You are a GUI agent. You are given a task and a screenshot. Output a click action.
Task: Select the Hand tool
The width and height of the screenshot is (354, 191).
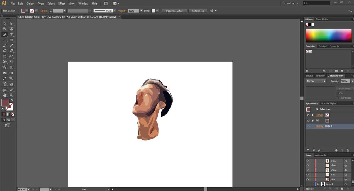(x=5, y=95)
